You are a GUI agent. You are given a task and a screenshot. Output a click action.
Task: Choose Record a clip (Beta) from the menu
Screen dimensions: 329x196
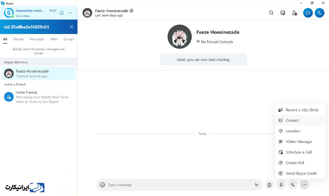[300, 110]
